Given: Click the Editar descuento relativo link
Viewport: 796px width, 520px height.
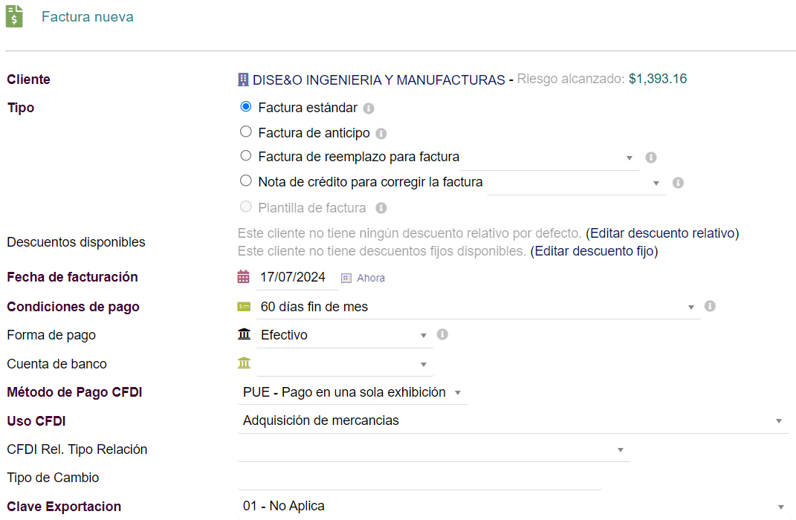Looking at the screenshot, I should 662,233.
